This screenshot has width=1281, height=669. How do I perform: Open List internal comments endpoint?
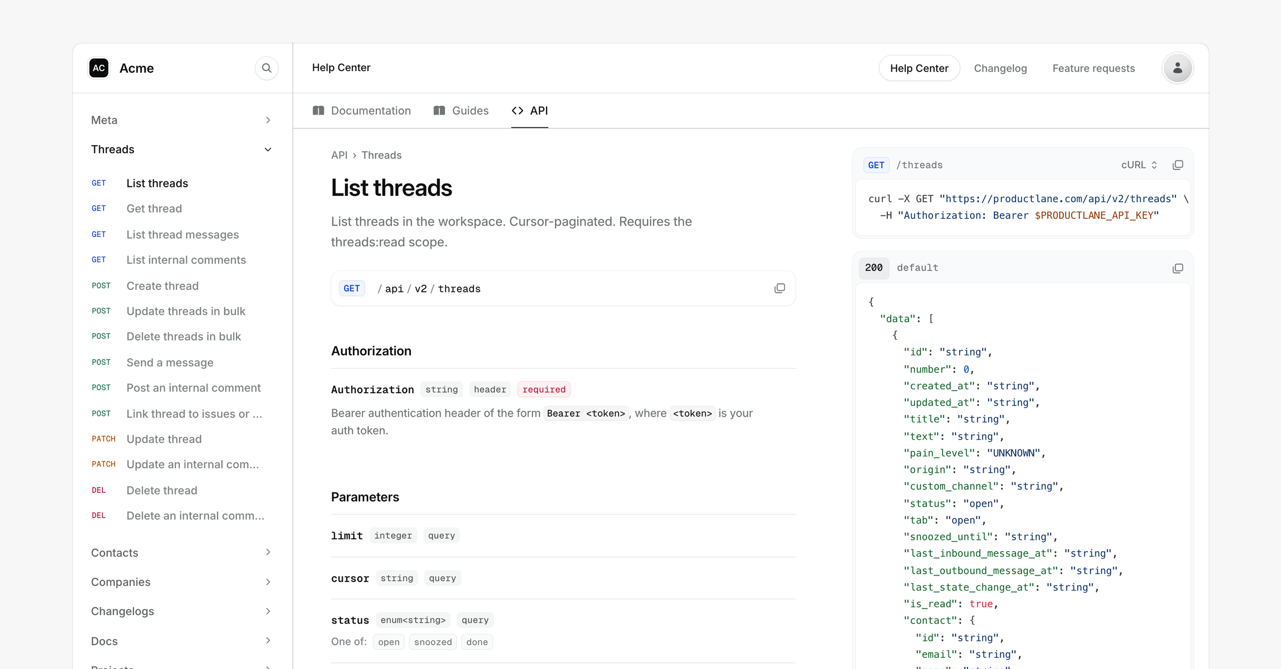(x=181, y=260)
